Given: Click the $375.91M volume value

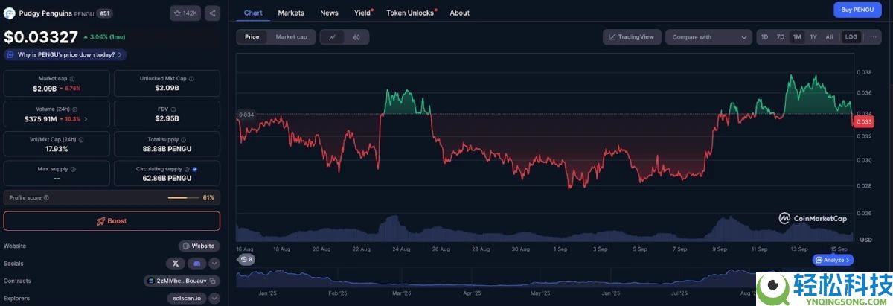Looking at the screenshot, I should tap(41, 118).
